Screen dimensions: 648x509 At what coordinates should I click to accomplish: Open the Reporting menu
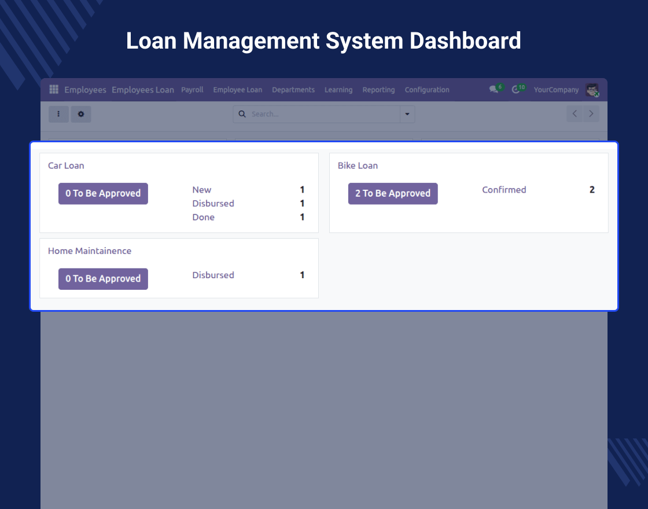pyautogui.click(x=378, y=90)
